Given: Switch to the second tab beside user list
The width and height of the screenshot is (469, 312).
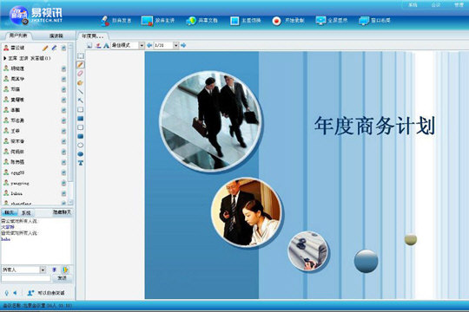Looking at the screenshot, I should [56, 36].
